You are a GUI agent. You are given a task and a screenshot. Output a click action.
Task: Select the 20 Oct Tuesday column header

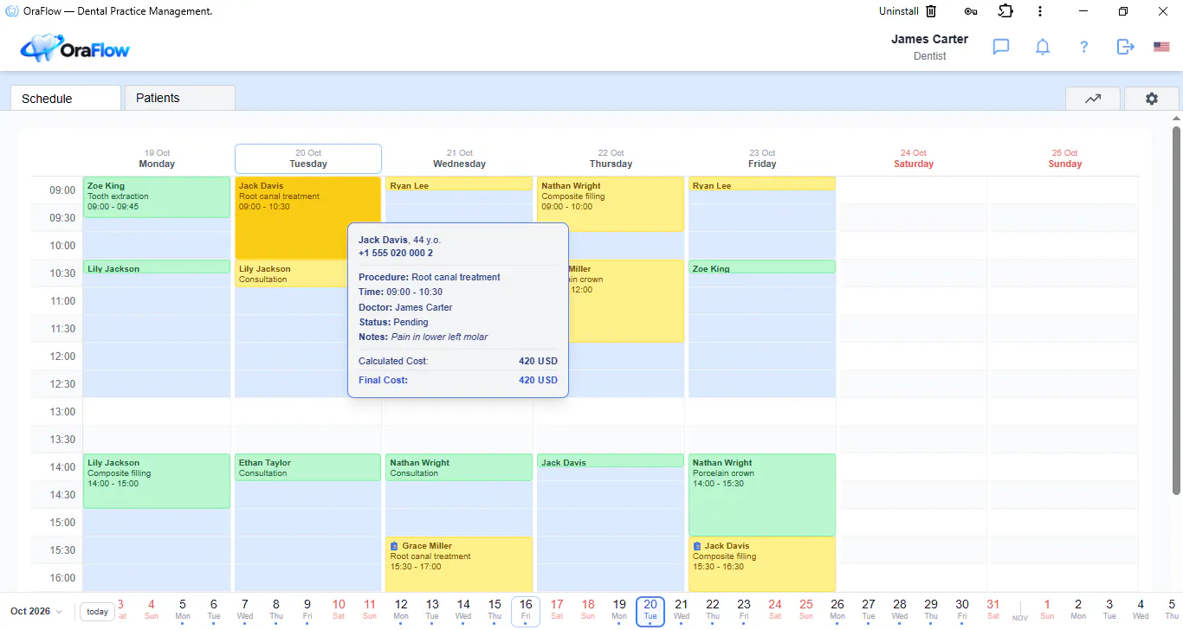(x=308, y=158)
